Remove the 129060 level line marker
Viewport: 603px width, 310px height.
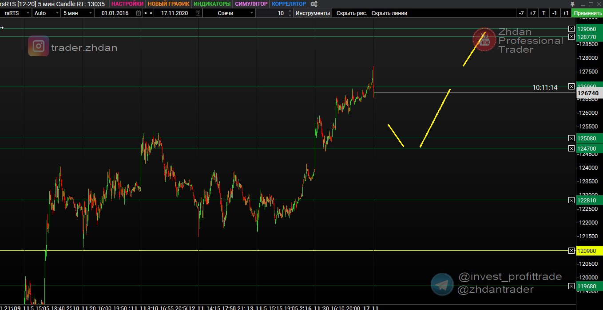pyautogui.click(x=571, y=29)
